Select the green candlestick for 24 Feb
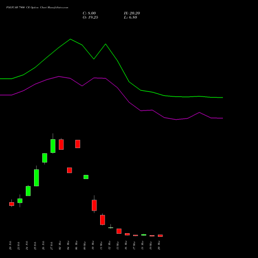 28,191
